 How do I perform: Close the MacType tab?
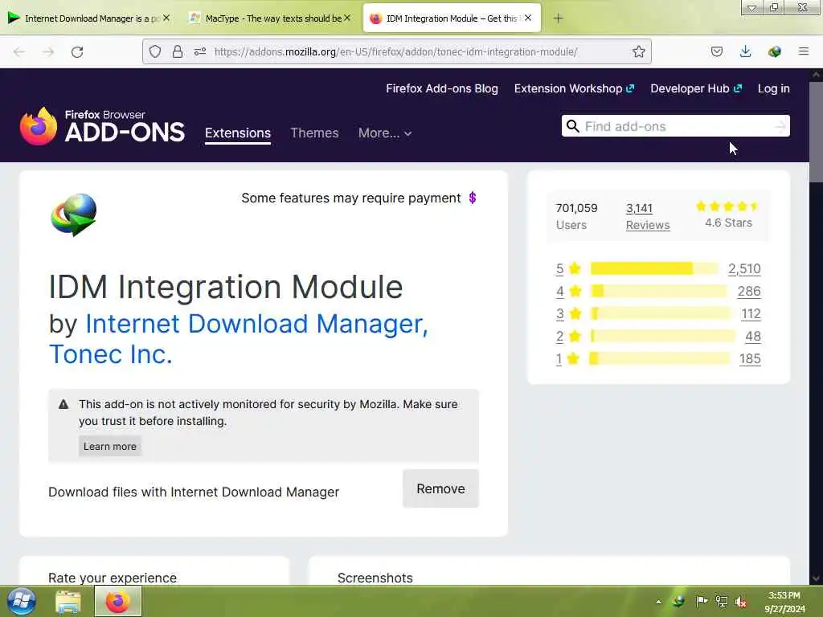point(347,18)
